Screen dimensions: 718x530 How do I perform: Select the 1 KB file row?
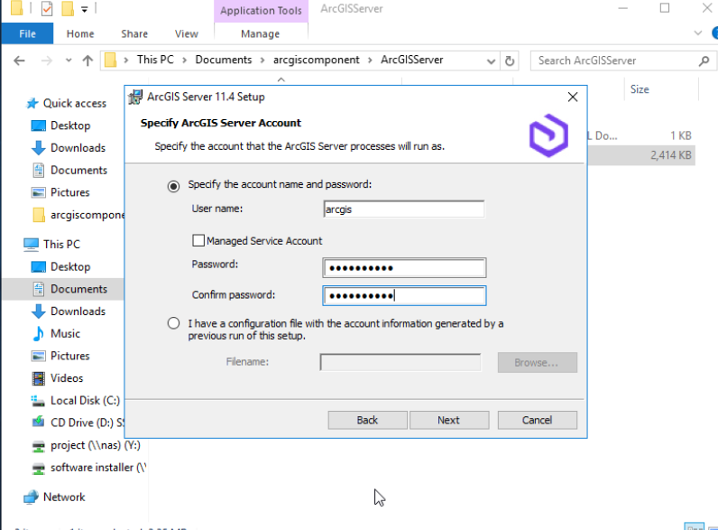point(641,135)
